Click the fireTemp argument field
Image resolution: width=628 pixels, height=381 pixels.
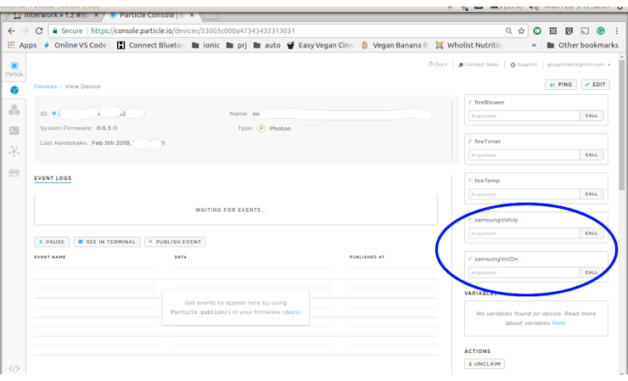[x=524, y=194]
